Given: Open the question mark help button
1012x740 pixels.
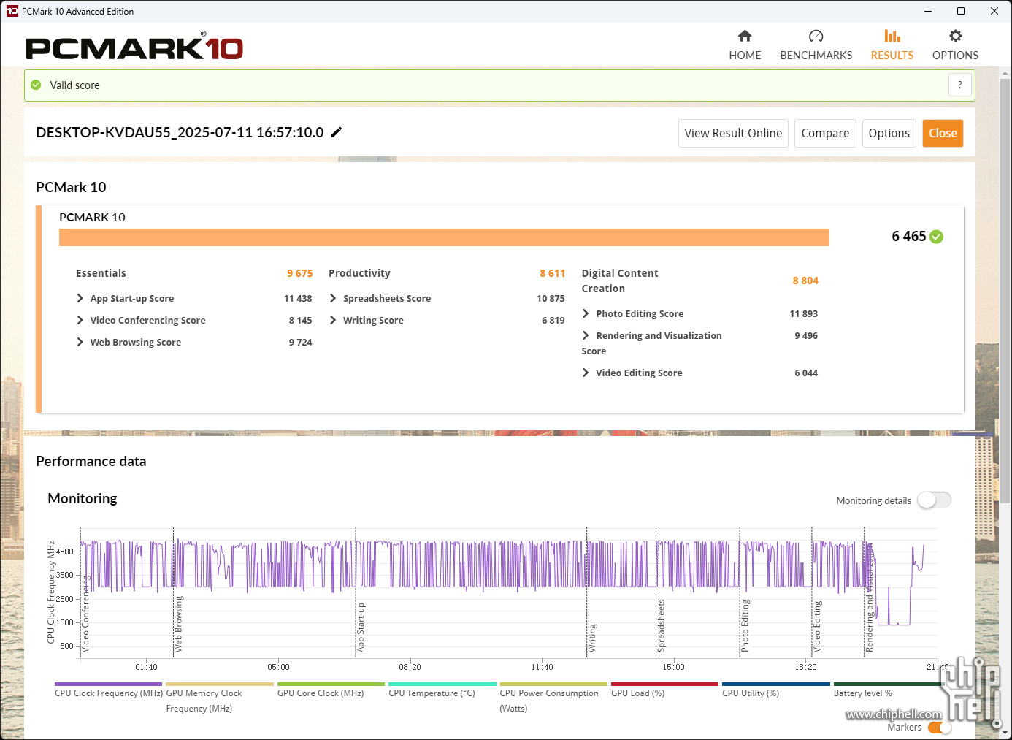Looking at the screenshot, I should [x=960, y=85].
